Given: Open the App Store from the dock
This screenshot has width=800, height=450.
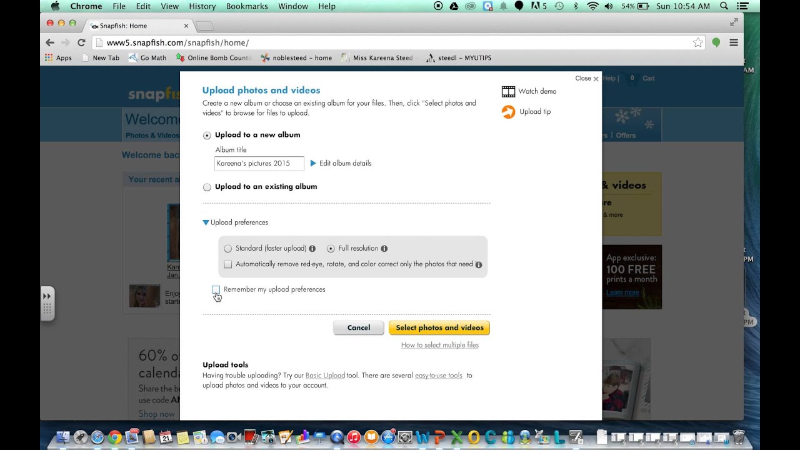Looking at the screenshot, I should 387,437.
